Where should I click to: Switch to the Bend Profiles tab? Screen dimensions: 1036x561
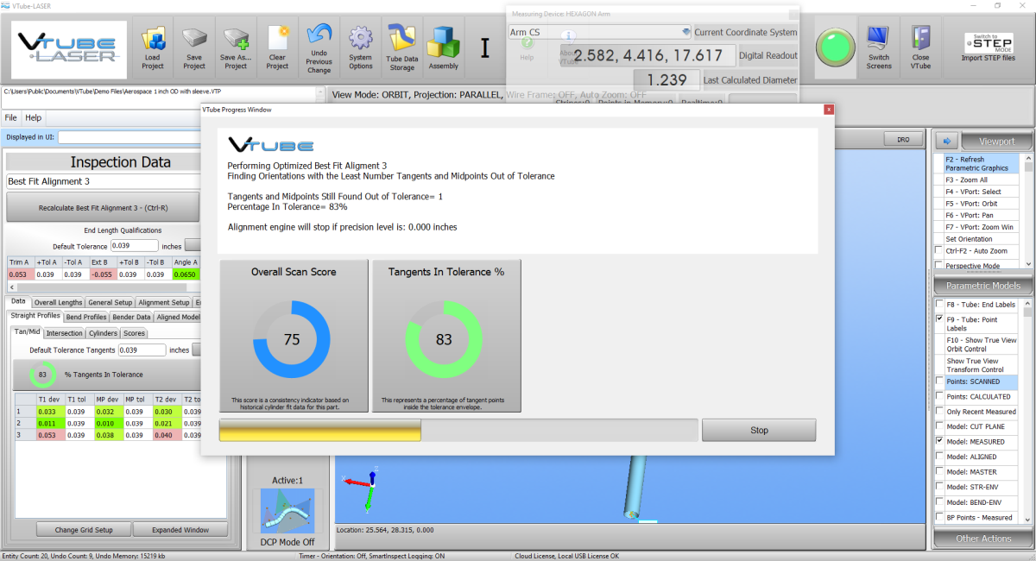[86, 317]
